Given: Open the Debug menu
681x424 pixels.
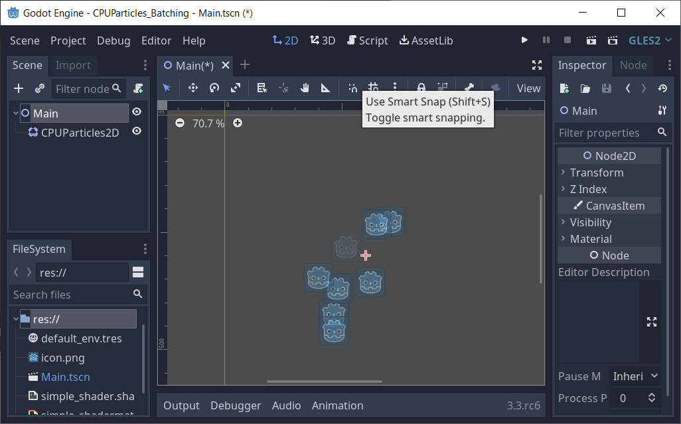Looking at the screenshot, I should [x=113, y=40].
